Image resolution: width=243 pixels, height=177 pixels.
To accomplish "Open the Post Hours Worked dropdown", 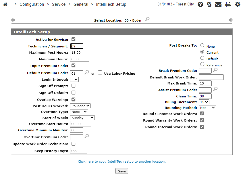I will [x=80, y=106].
